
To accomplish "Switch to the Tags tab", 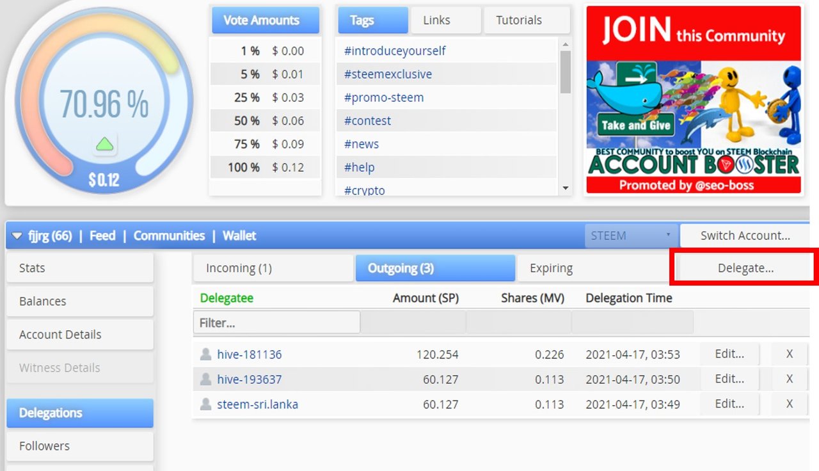I will pyautogui.click(x=372, y=20).
